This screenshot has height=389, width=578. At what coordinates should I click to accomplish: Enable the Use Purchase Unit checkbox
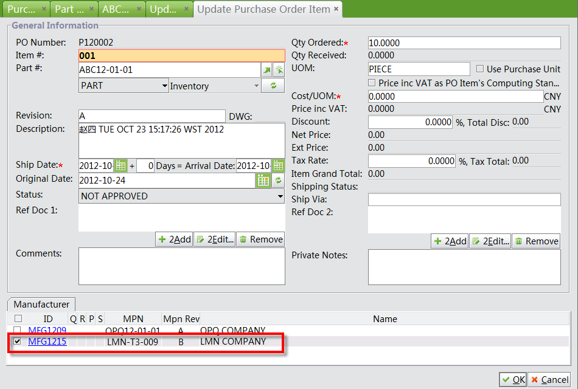click(x=480, y=69)
